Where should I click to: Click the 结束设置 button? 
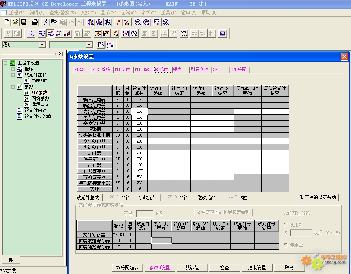[x=257, y=268]
